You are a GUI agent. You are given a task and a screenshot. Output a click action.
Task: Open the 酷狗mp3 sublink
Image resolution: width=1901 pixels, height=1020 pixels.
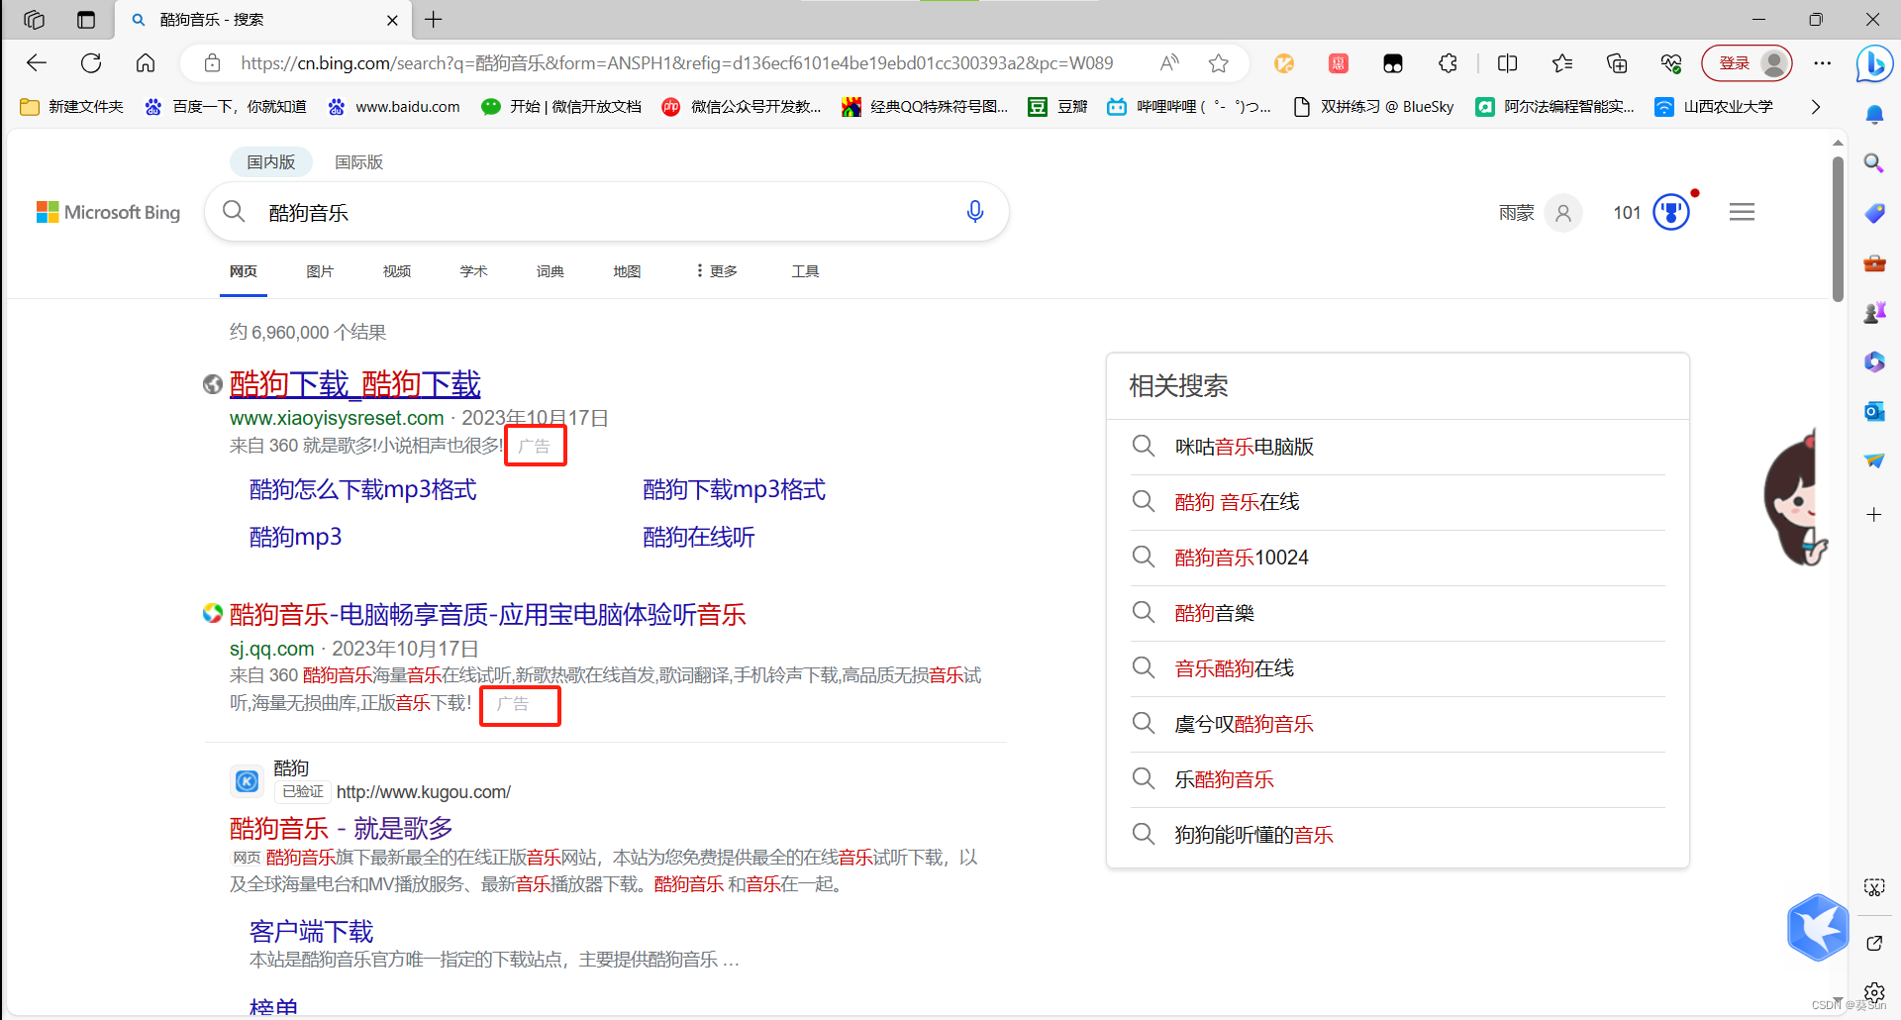[x=296, y=537]
